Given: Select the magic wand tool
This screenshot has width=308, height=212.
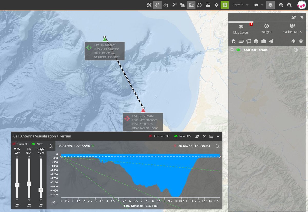Looking at the screenshot, I should click(x=174, y=5).
